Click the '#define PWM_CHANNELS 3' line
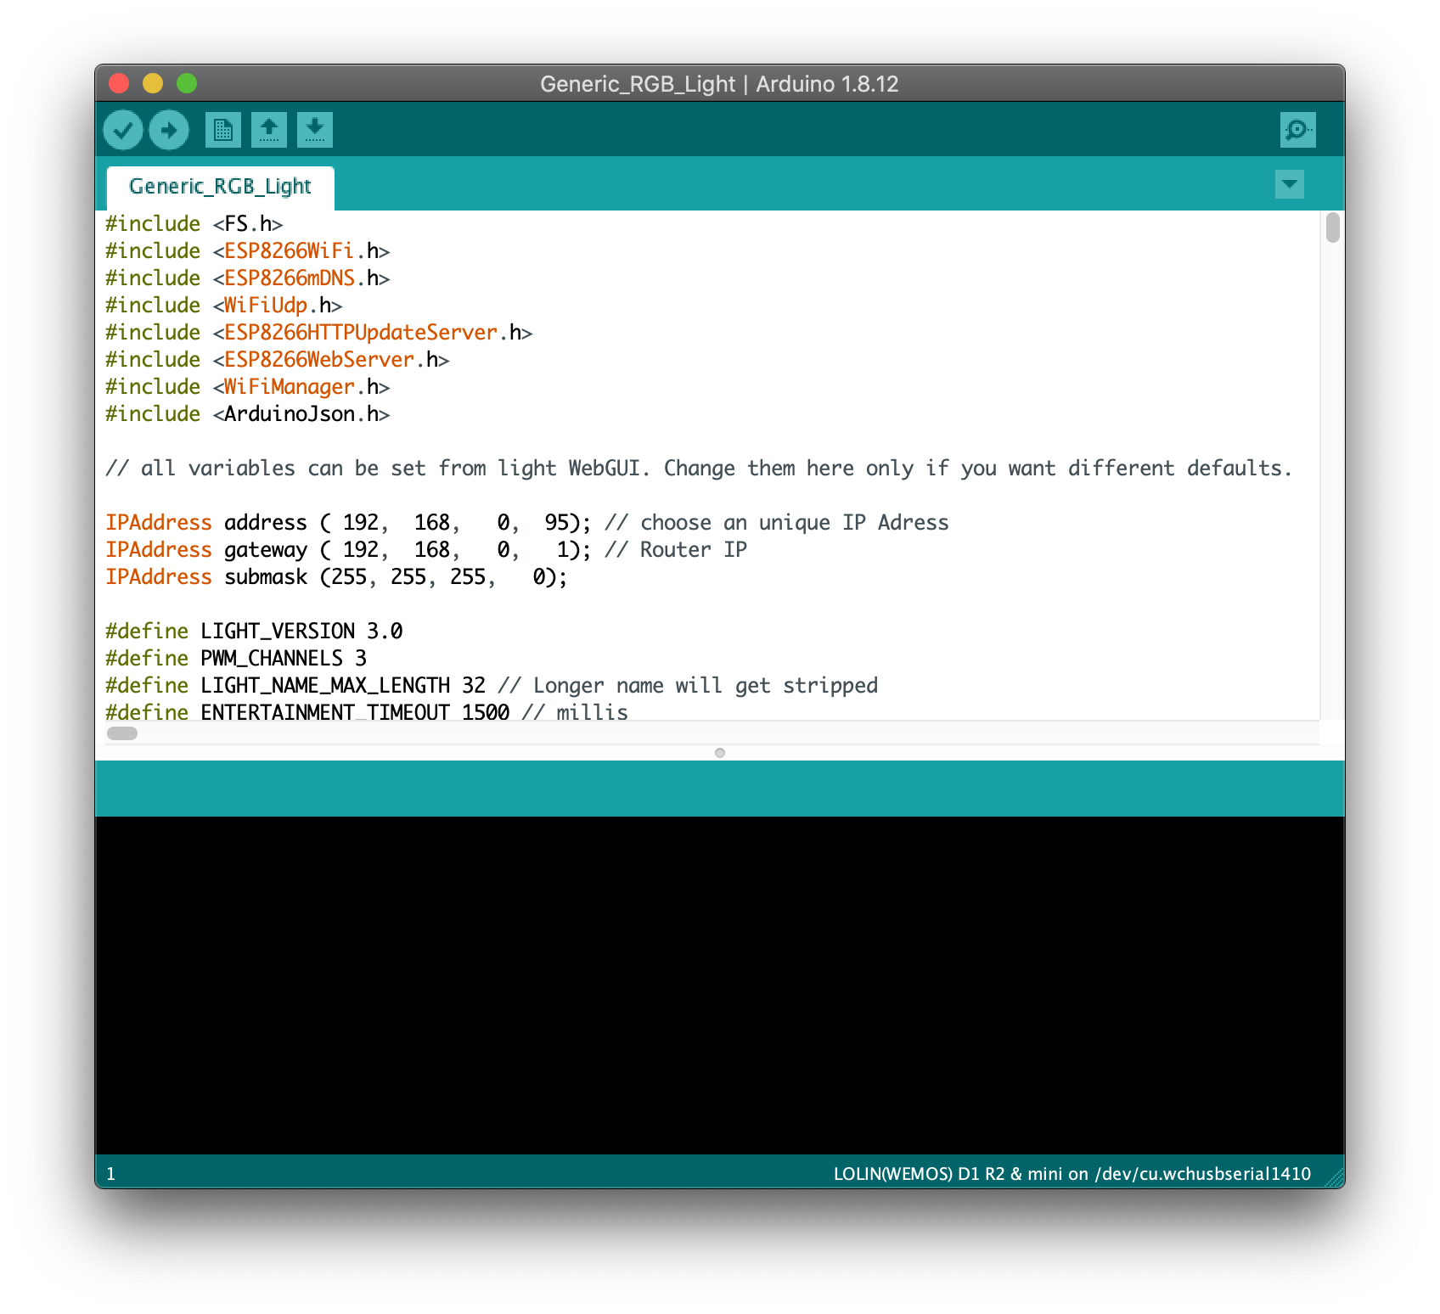This screenshot has width=1440, height=1314. coord(236,659)
